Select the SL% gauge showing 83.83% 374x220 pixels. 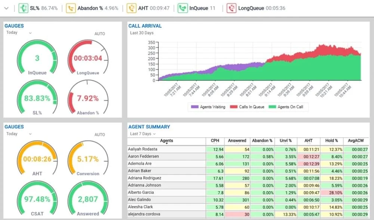(37, 98)
